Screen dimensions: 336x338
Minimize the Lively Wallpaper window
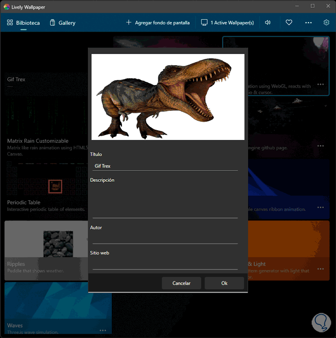(x=297, y=6)
